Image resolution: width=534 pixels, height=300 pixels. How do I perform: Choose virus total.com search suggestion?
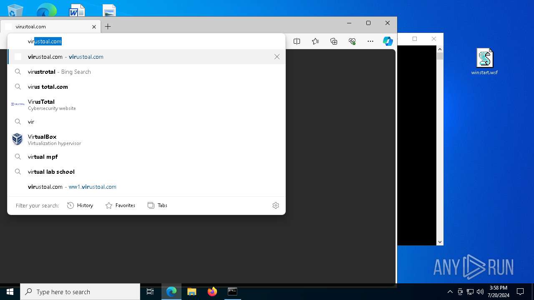click(x=146, y=87)
